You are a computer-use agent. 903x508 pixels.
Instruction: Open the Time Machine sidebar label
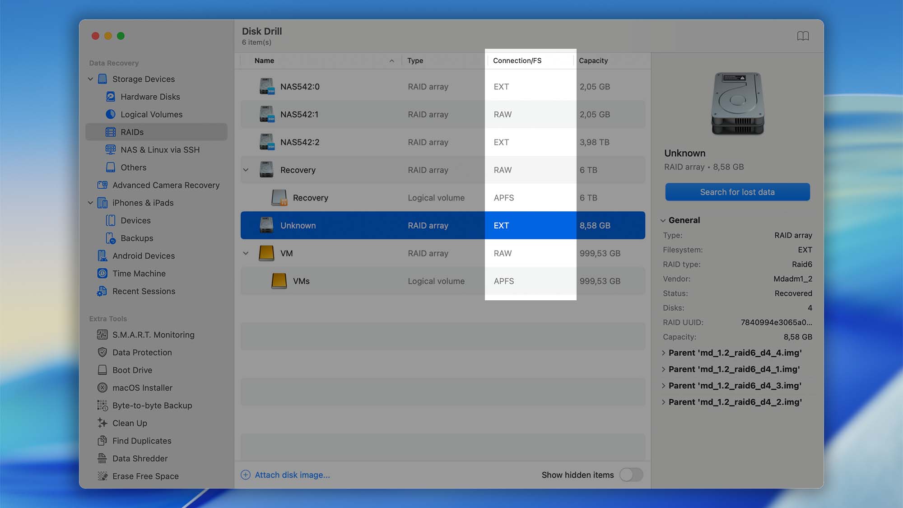[139, 274]
